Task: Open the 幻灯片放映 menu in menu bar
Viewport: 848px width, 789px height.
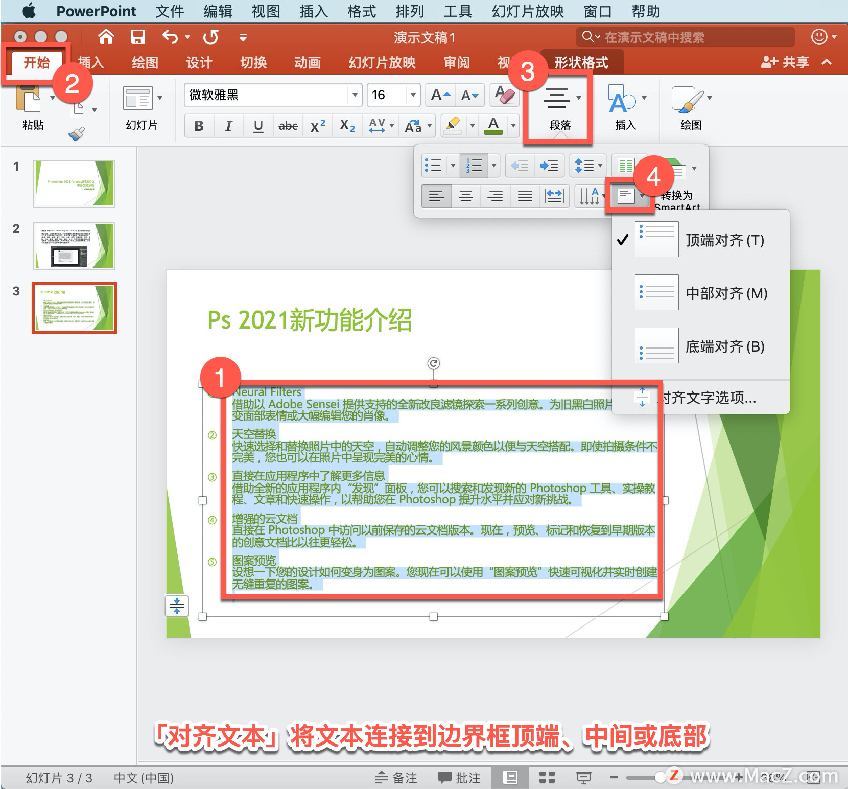Action: [x=528, y=11]
